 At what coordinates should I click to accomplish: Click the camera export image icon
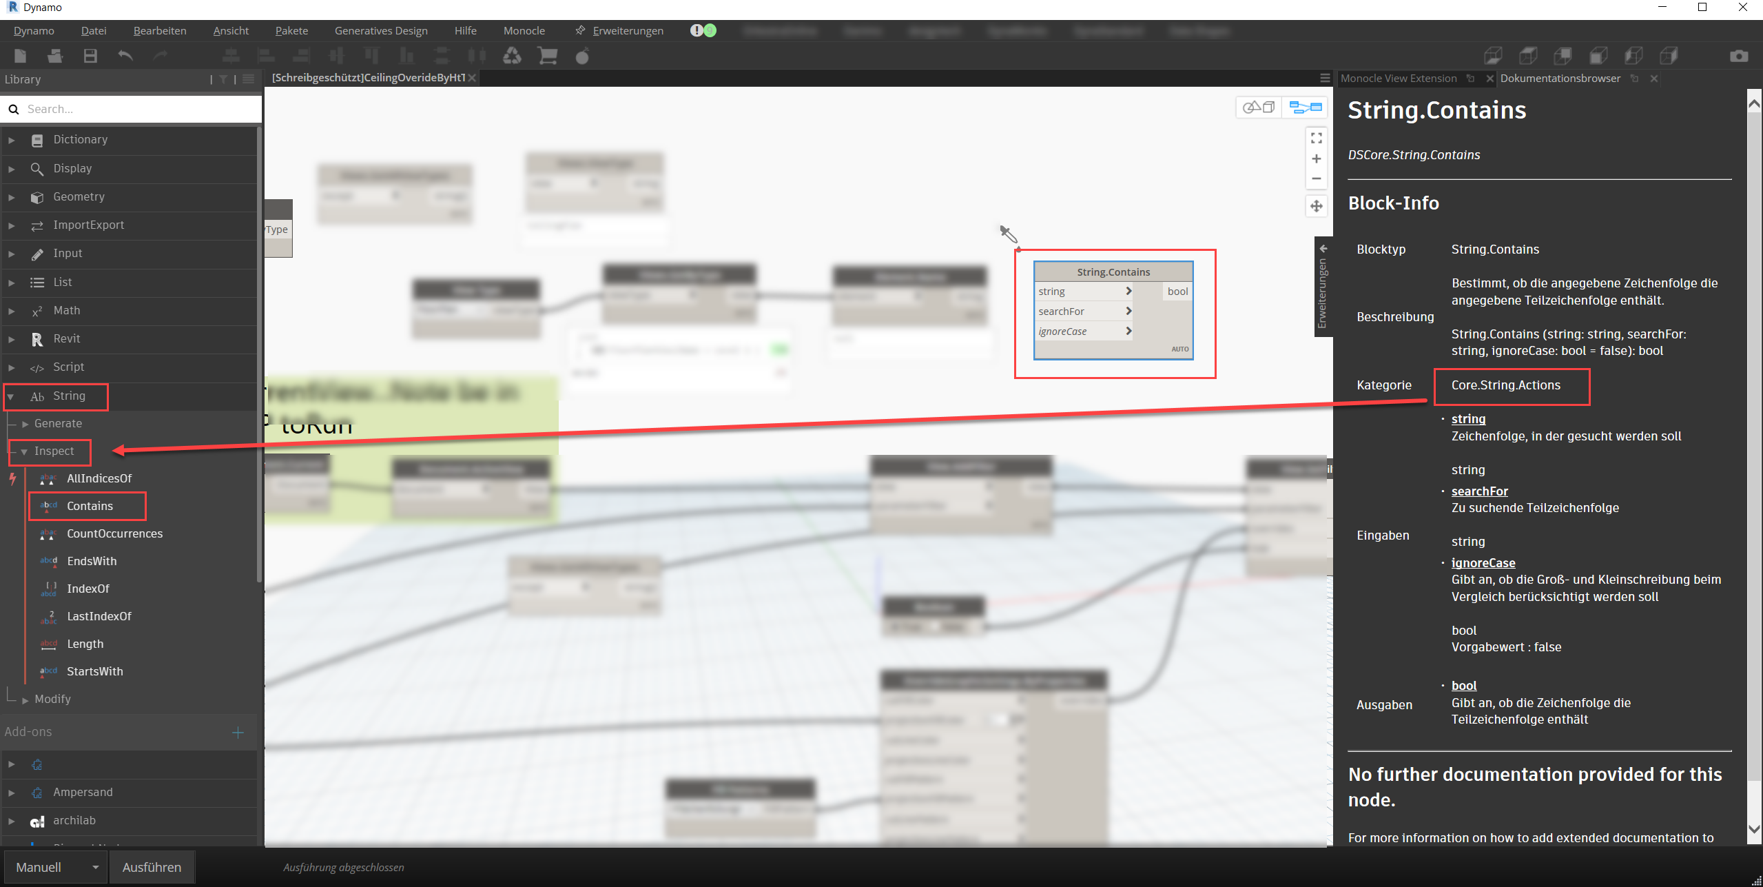click(x=1739, y=56)
